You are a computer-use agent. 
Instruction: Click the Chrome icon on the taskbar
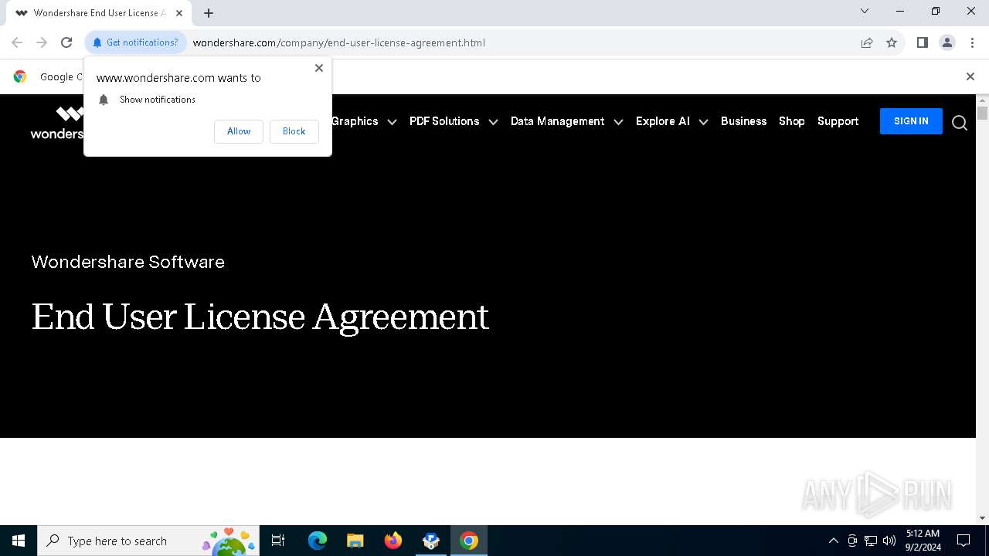[x=469, y=541]
